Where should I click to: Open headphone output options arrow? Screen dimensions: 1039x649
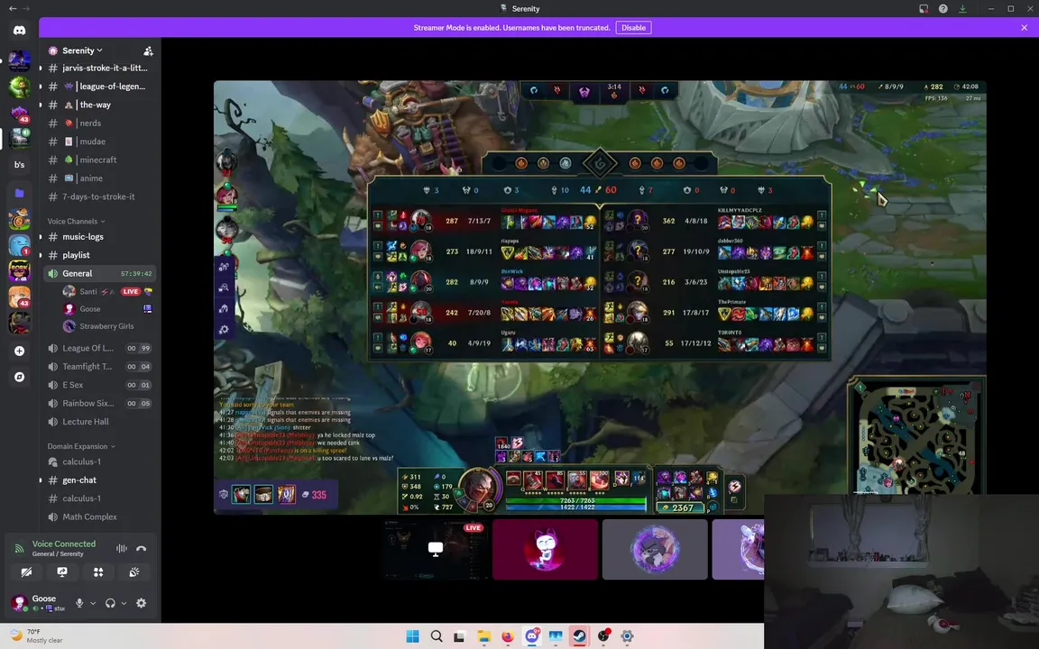[124, 603]
